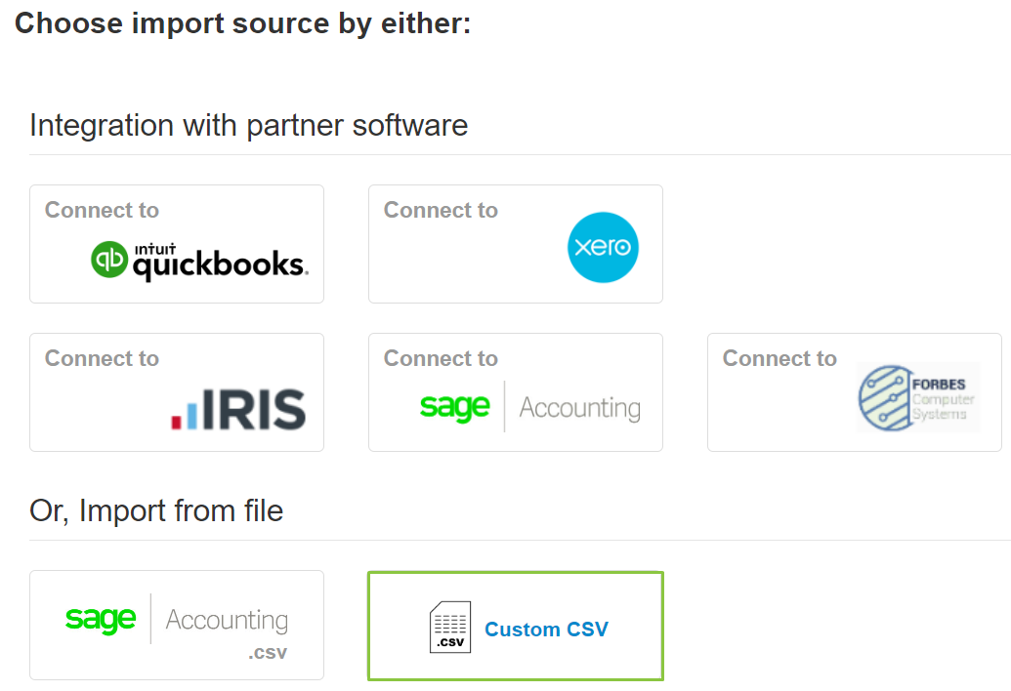Connect to Sage Accounting partner software
Viewport: 1011px width, 691px height.
(x=515, y=391)
